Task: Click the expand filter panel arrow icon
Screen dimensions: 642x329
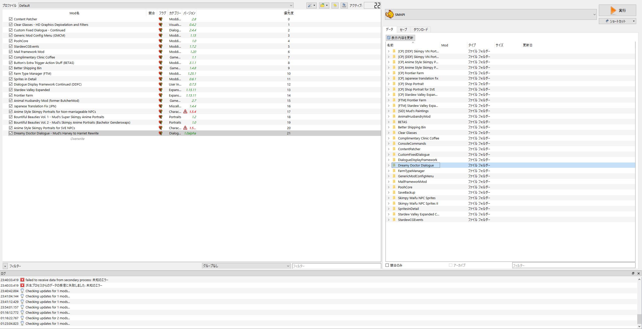Action: (x=5, y=266)
